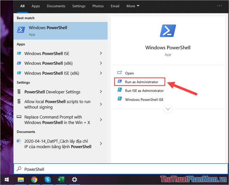
Task: Expand more actions with down chevron
Action: point(168,109)
